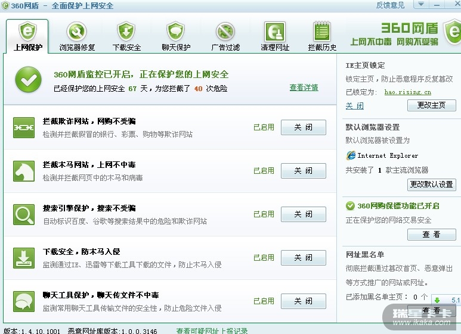Open 查看可疑网址上报记录 link

click(212, 331)
